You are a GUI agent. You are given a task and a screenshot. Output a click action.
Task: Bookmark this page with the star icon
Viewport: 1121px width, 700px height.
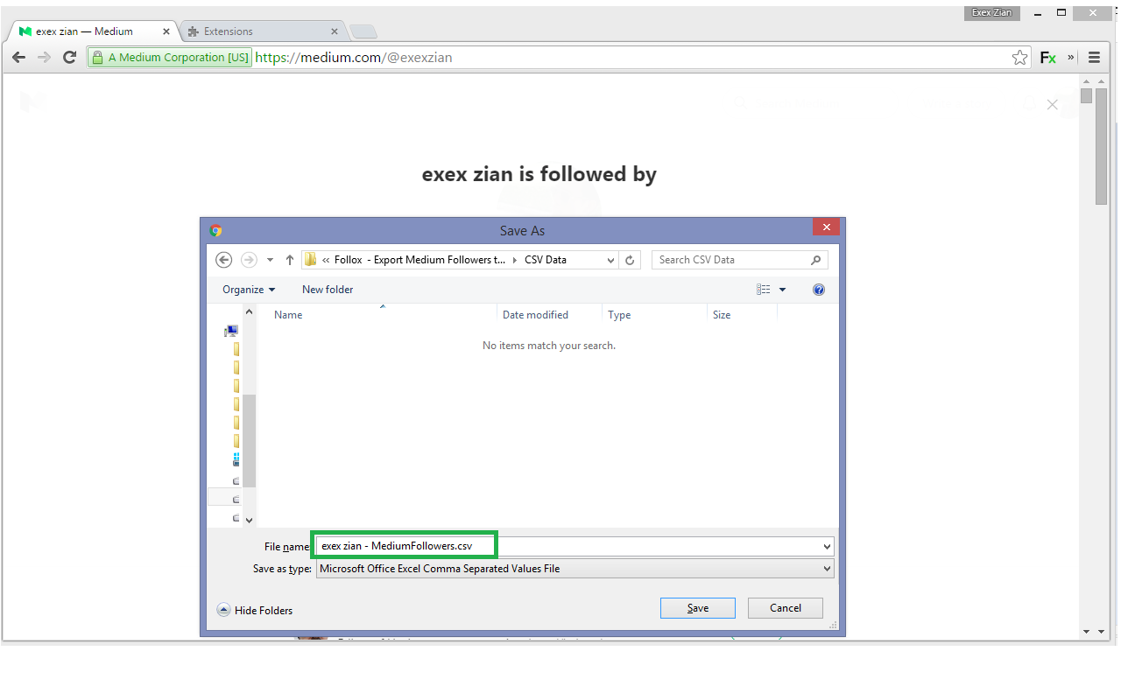tap(1019, 58)
